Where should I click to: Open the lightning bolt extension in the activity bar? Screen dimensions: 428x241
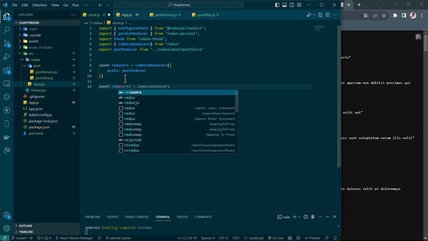point(7,110)
